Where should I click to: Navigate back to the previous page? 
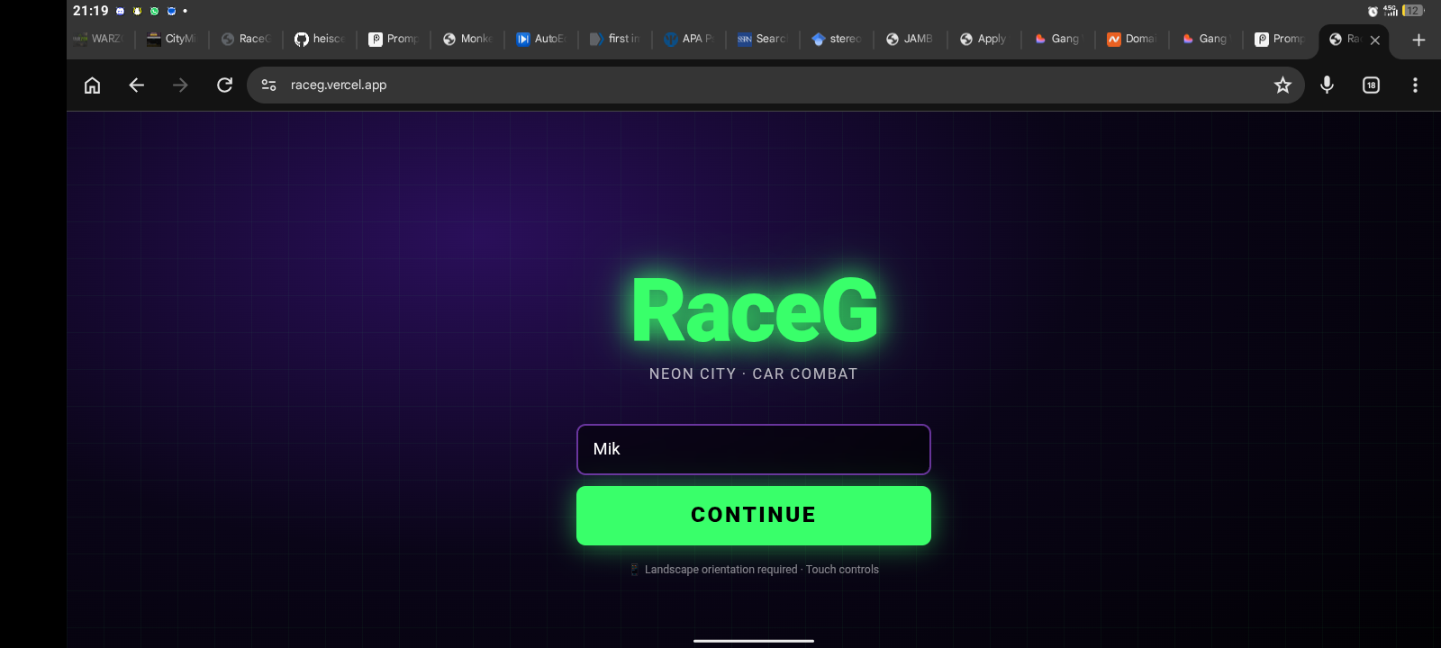tap(136, 85)
